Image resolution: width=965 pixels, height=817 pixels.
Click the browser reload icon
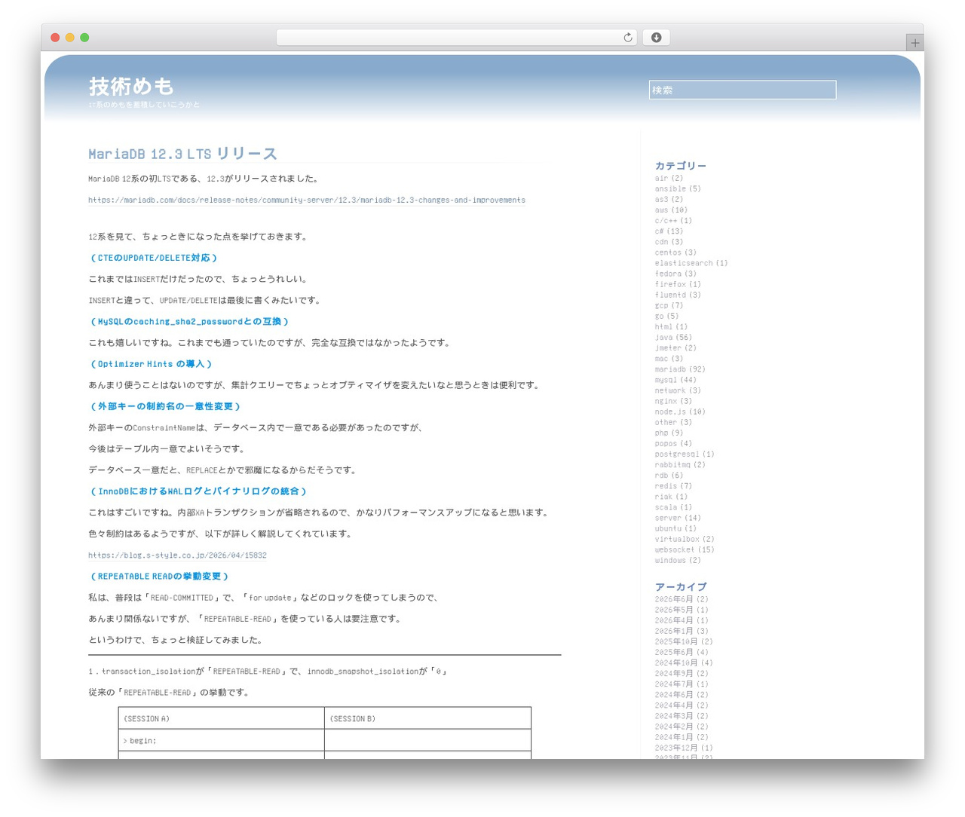(x=627, y=38)
